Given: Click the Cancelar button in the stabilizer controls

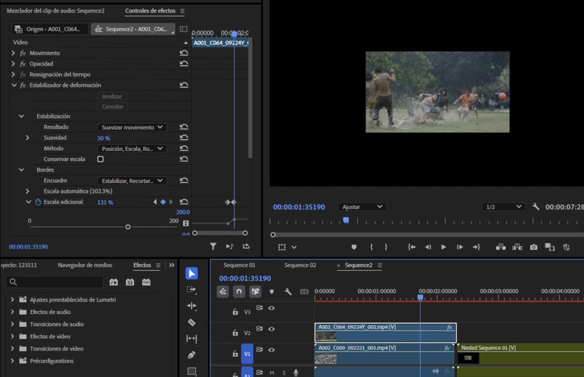Looking at the screenshot, I should click(112, 106).
